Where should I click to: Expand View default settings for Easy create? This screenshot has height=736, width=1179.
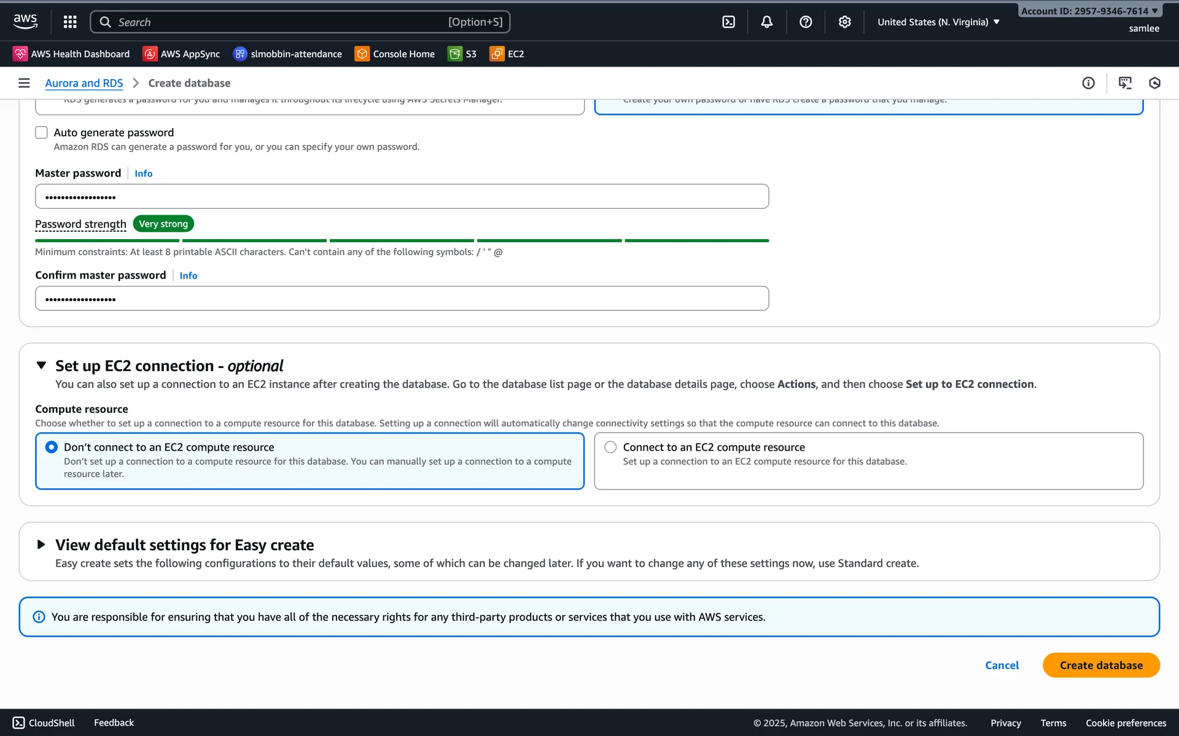41,545
